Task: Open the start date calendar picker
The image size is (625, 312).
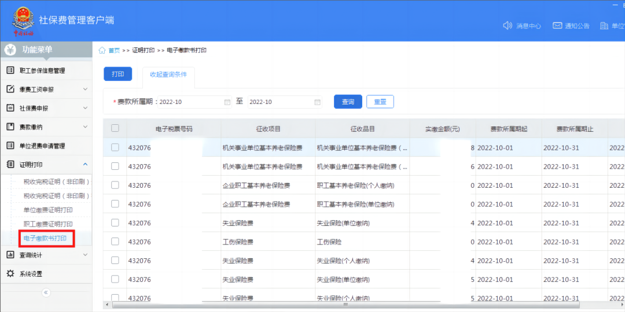Action: click(x=227, y=102)
